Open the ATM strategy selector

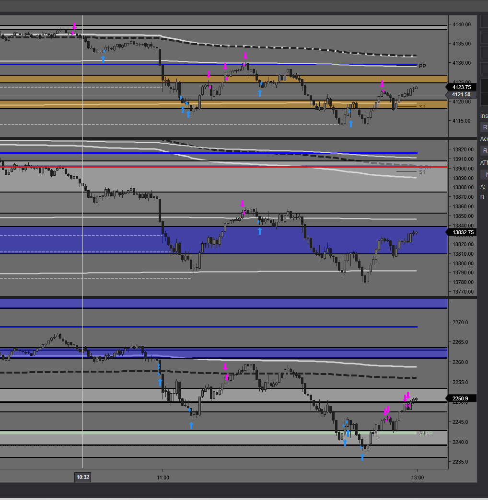(485, 174)
